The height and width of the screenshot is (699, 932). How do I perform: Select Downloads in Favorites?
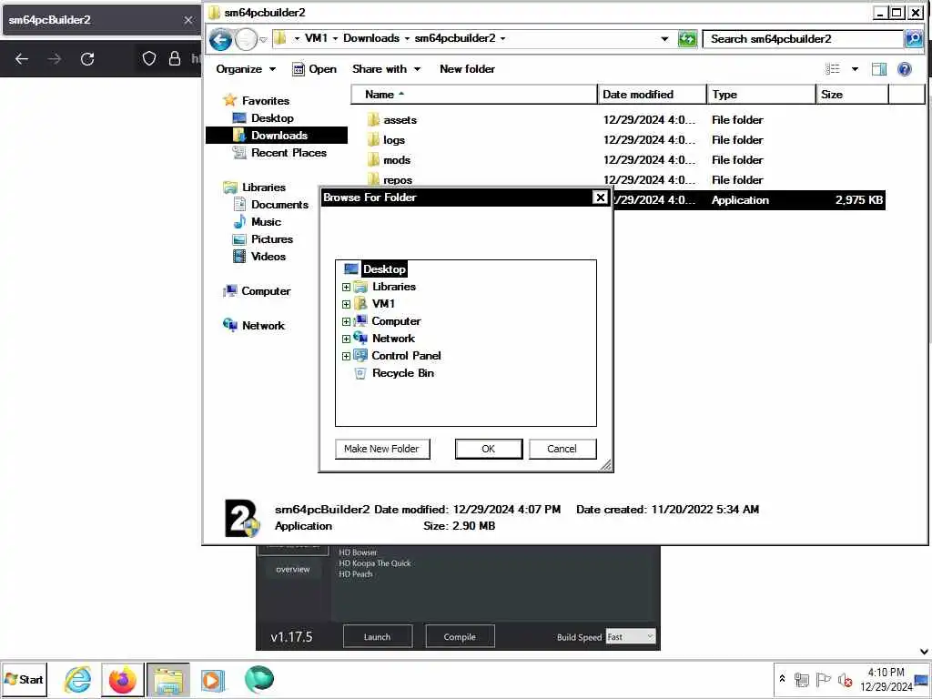click(x=277, y=136)
